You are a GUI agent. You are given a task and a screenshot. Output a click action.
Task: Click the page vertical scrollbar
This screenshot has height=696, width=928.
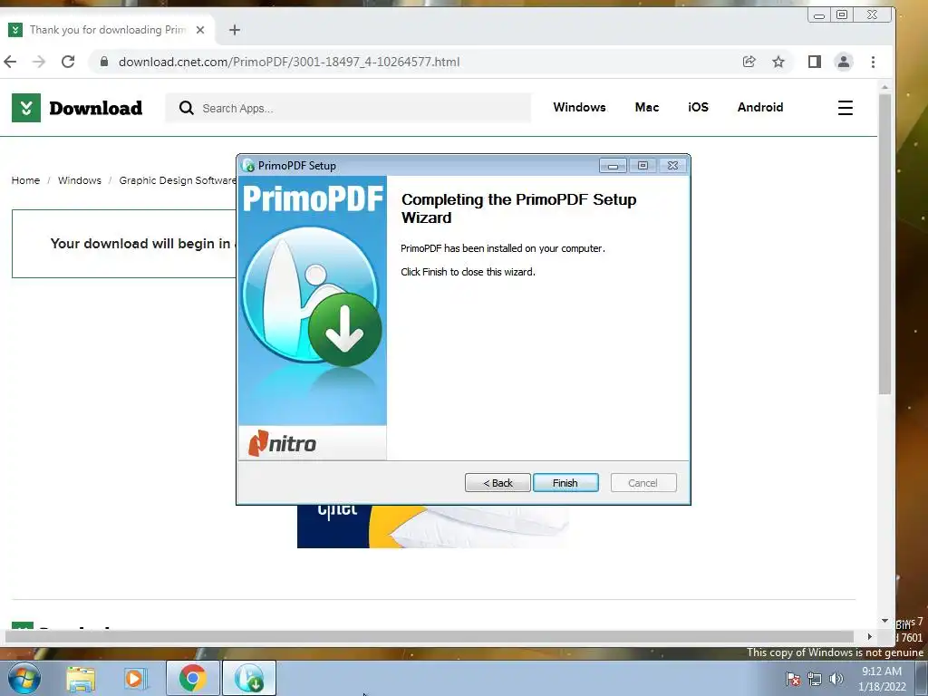point(884,245)
